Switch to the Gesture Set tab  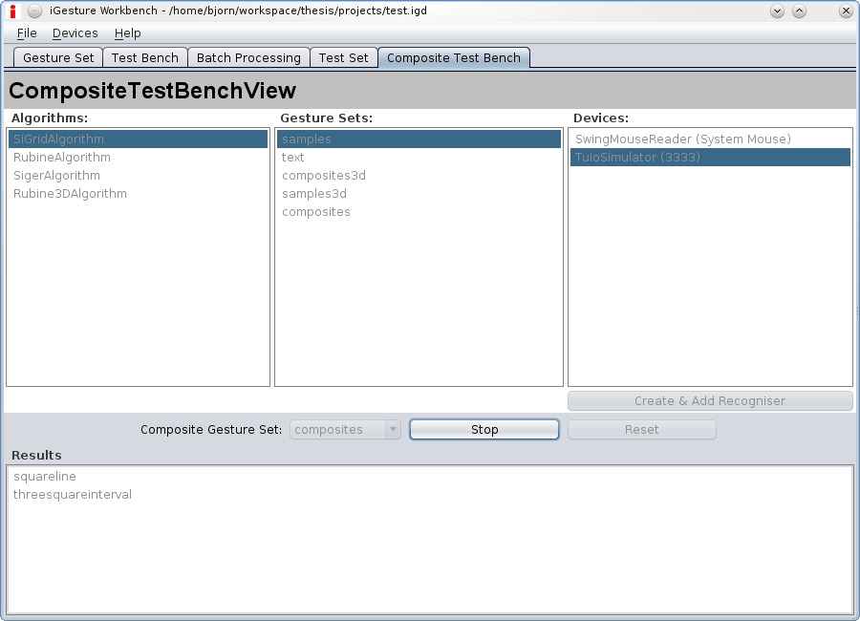(x=58, y=58)
